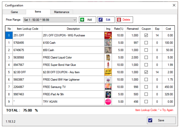Click the blue pencil Edit icon

click(101, 20)
